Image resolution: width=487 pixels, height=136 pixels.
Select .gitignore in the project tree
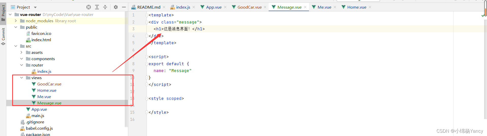coord(35,122)
